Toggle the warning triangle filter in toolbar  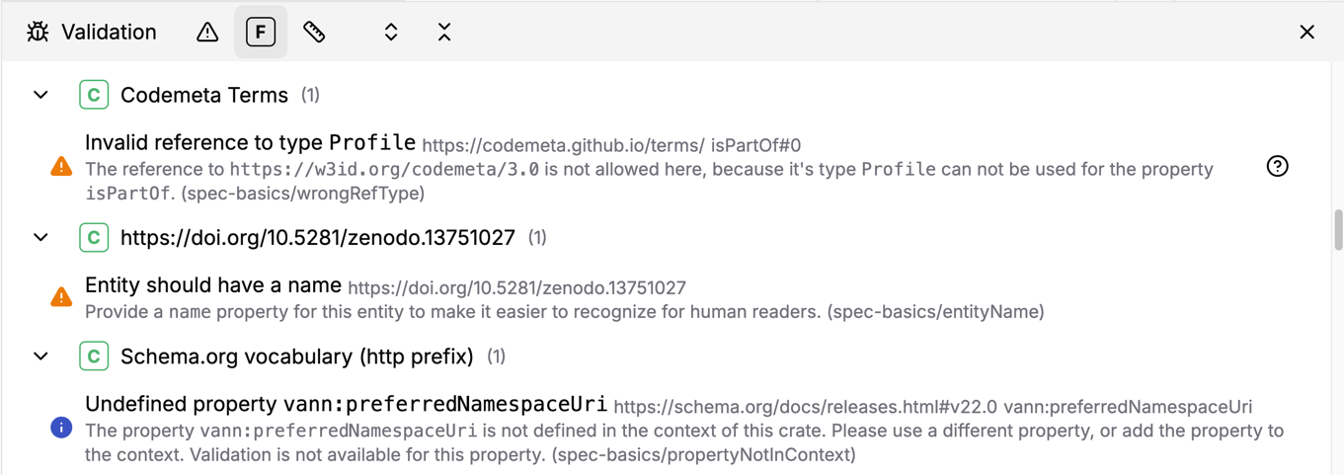pos(207,32)
